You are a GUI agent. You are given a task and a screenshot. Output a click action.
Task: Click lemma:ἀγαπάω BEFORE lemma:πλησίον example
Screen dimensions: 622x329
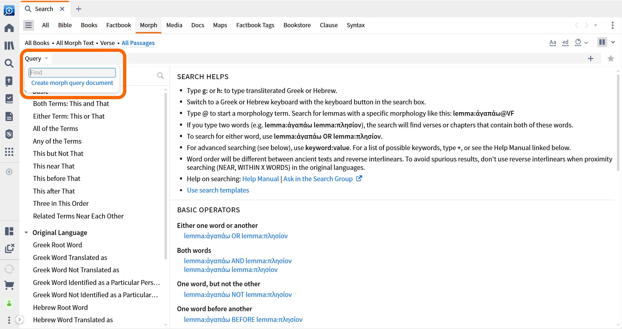pos(243,320)
